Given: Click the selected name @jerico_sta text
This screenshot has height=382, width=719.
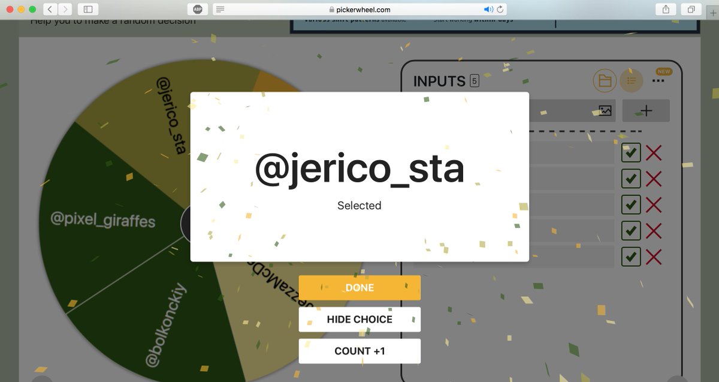Looking at the screenshot, I should click(359, 169).
